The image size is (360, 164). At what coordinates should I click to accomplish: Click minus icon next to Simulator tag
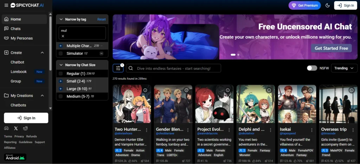[101, 53]
